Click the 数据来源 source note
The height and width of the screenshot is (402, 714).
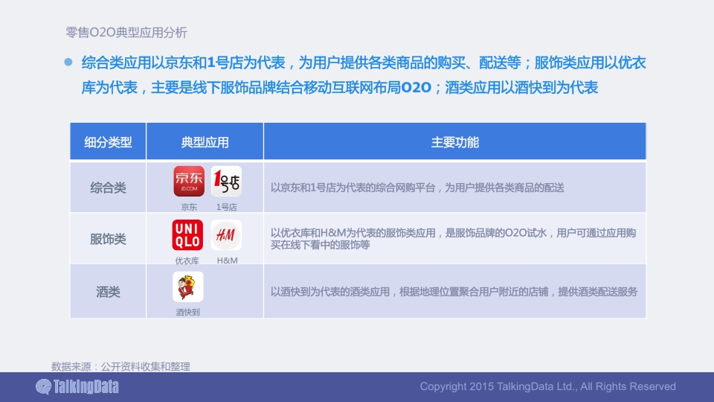(120, 366)
